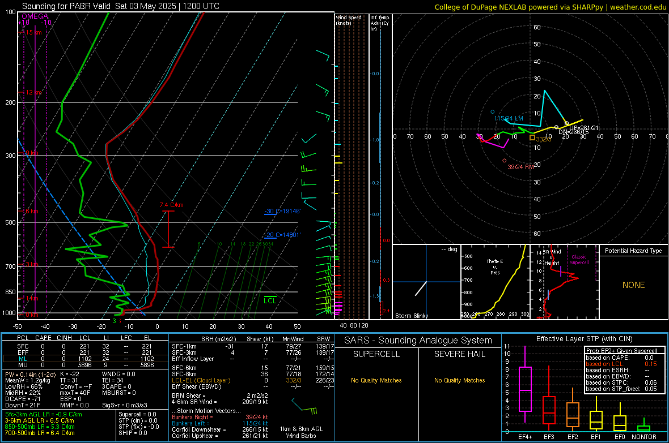Click the blue left-mover circle on hodograph
The image size is (669, 443).
(492, 112)
